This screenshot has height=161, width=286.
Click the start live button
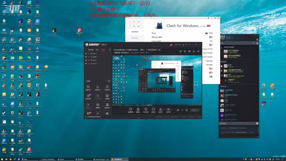click(194, 110)
